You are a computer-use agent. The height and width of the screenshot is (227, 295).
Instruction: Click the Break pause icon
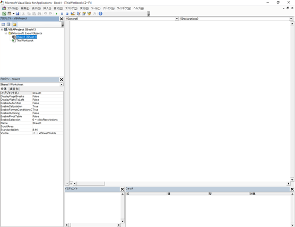coord(62,14)
